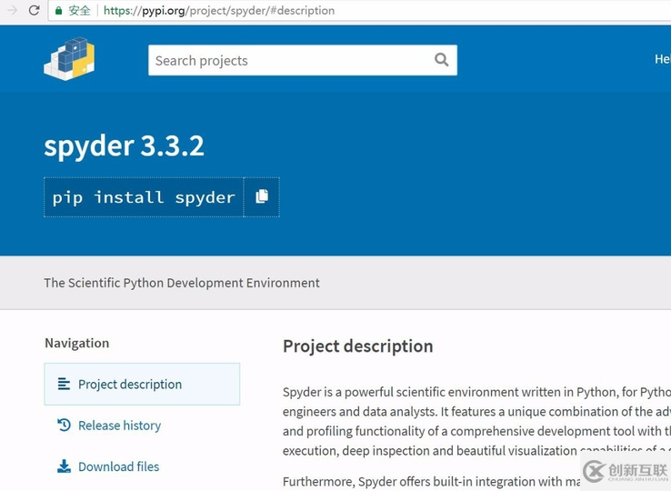Open the Help link in the header
Screen dimensions: 671x491
[663, 59]
